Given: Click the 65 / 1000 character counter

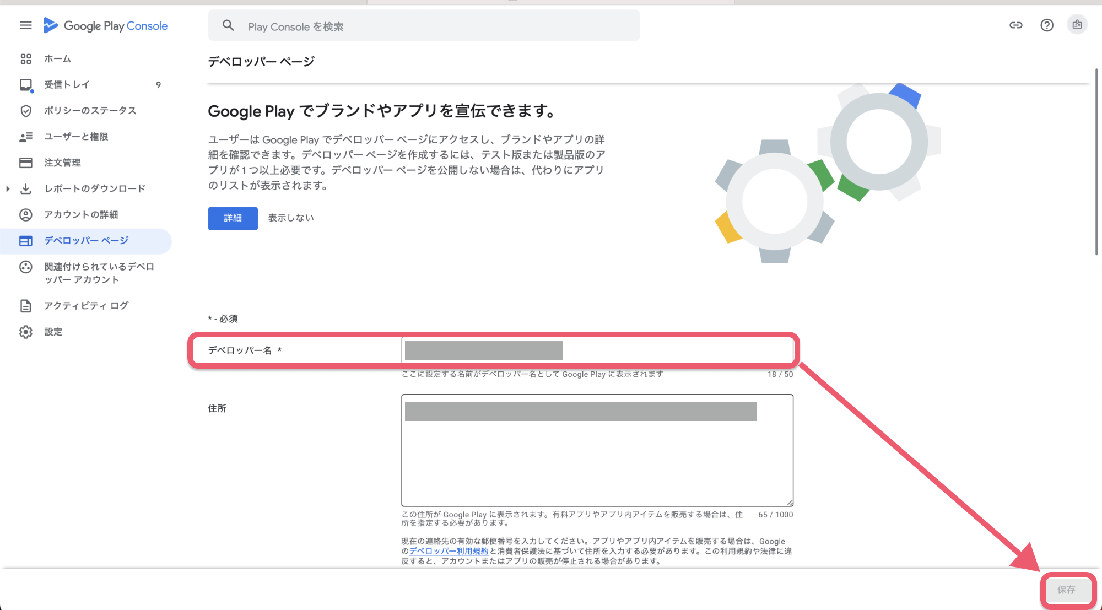Looking at the screenshot, I should [x=776, y=515].
